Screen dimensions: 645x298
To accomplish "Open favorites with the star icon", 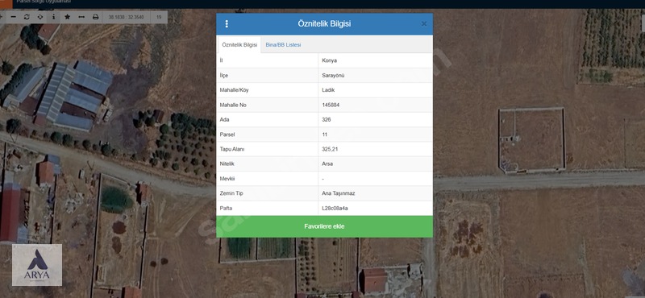I will click(x=68, y=17).
